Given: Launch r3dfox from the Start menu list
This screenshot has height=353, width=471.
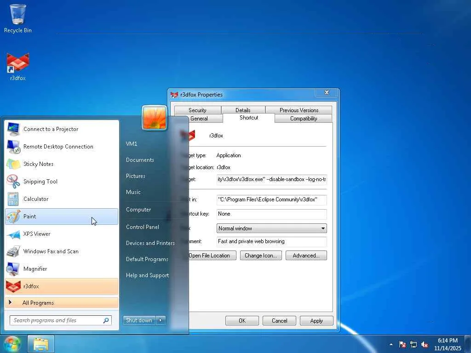Looking at the screenshot, I should tap(62, 286).
